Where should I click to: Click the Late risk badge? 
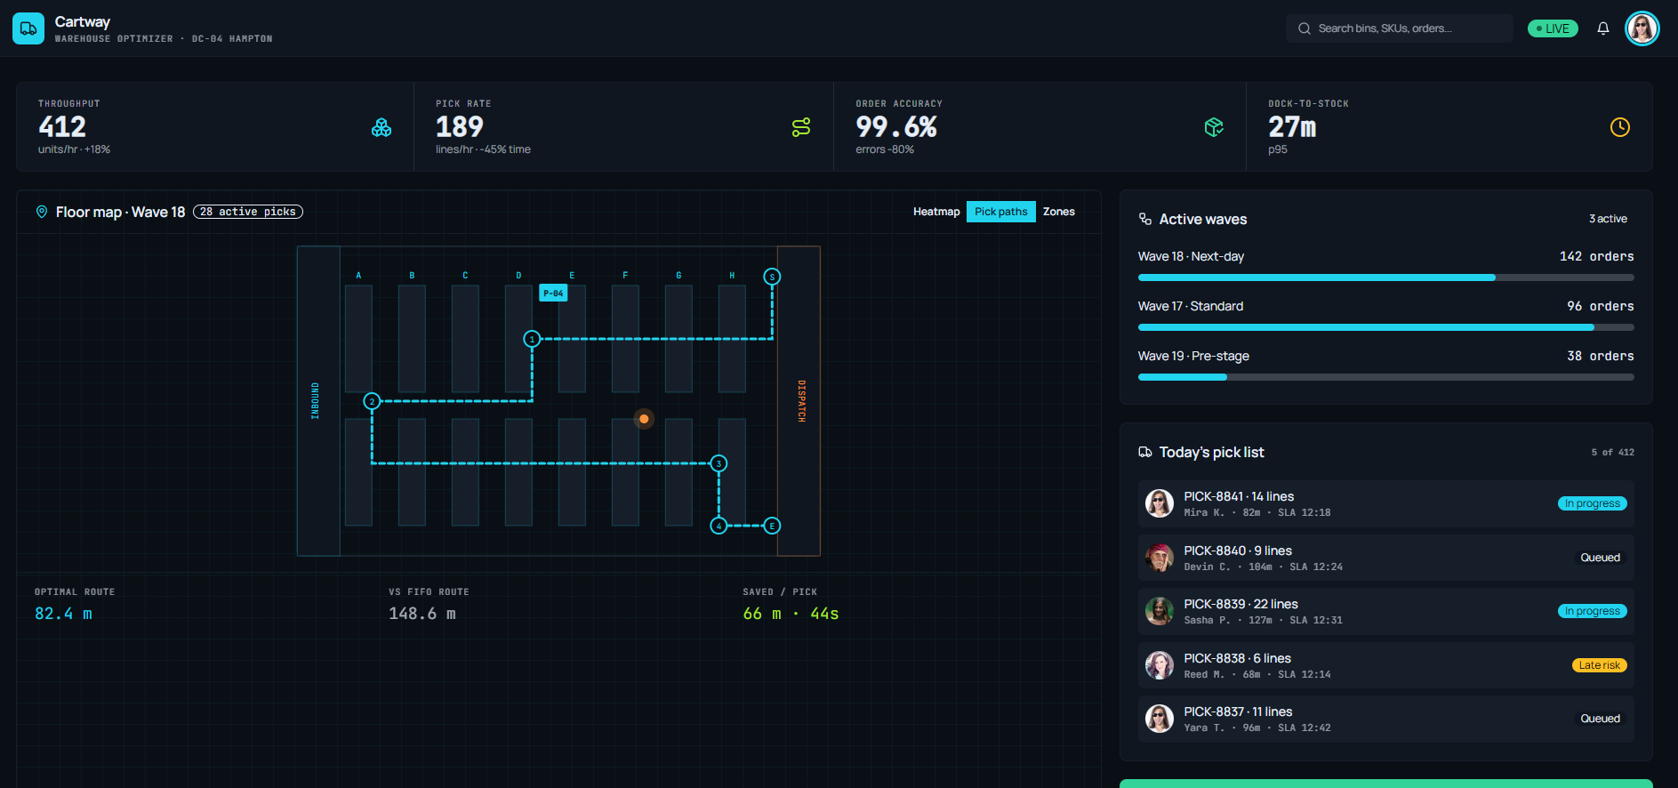pyautogui.click(x=1600, y=665)
